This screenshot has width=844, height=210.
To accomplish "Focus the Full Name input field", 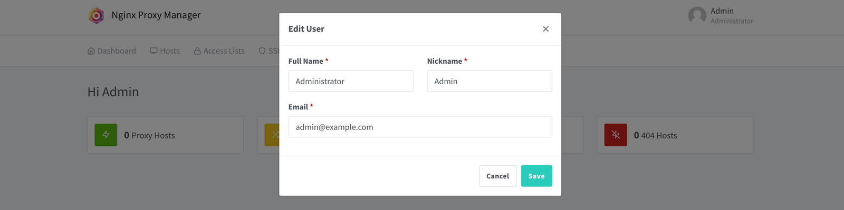I will click(x=351, y=81).
